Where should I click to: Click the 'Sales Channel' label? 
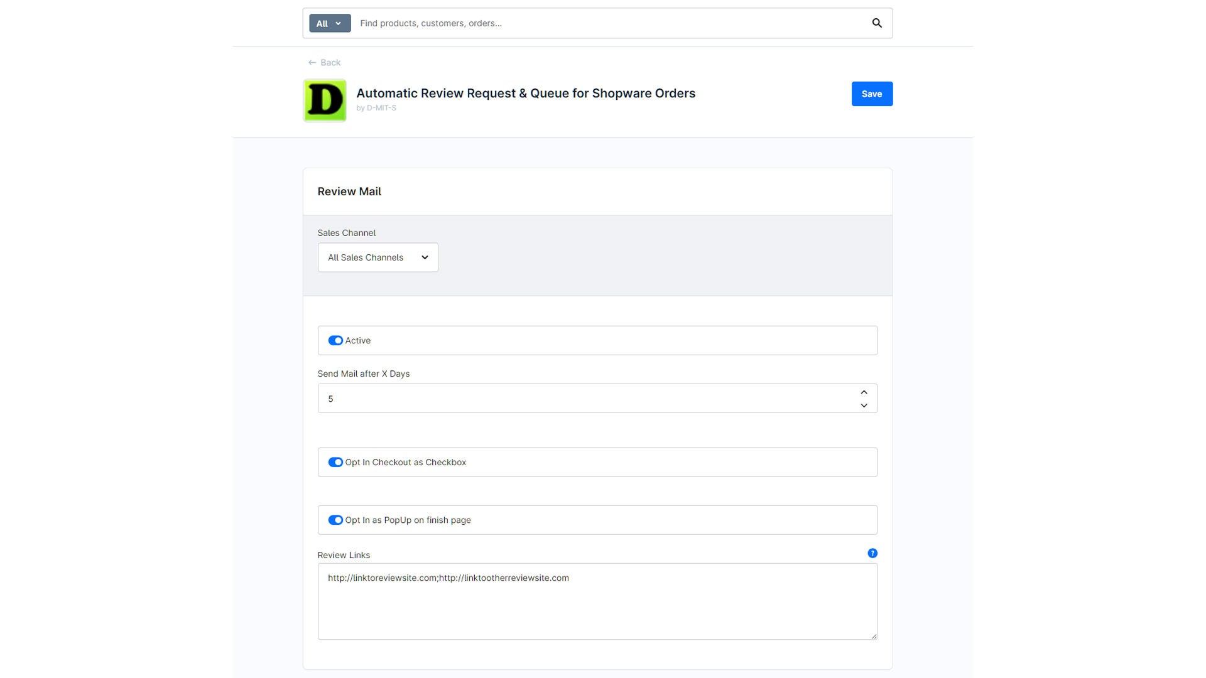click(346, 233)
